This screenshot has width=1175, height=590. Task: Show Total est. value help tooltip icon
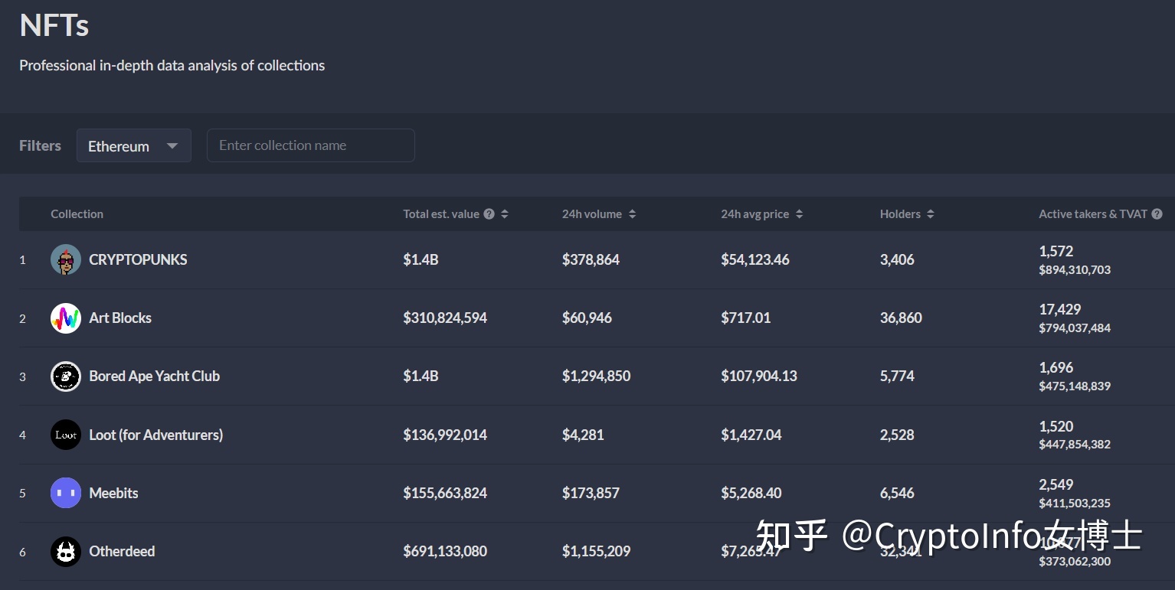pos(489,214)
